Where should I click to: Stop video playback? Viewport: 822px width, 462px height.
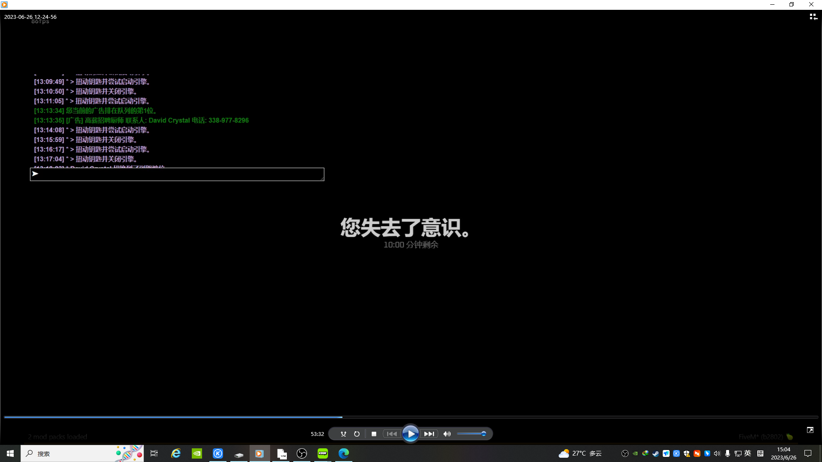(374, 434)
